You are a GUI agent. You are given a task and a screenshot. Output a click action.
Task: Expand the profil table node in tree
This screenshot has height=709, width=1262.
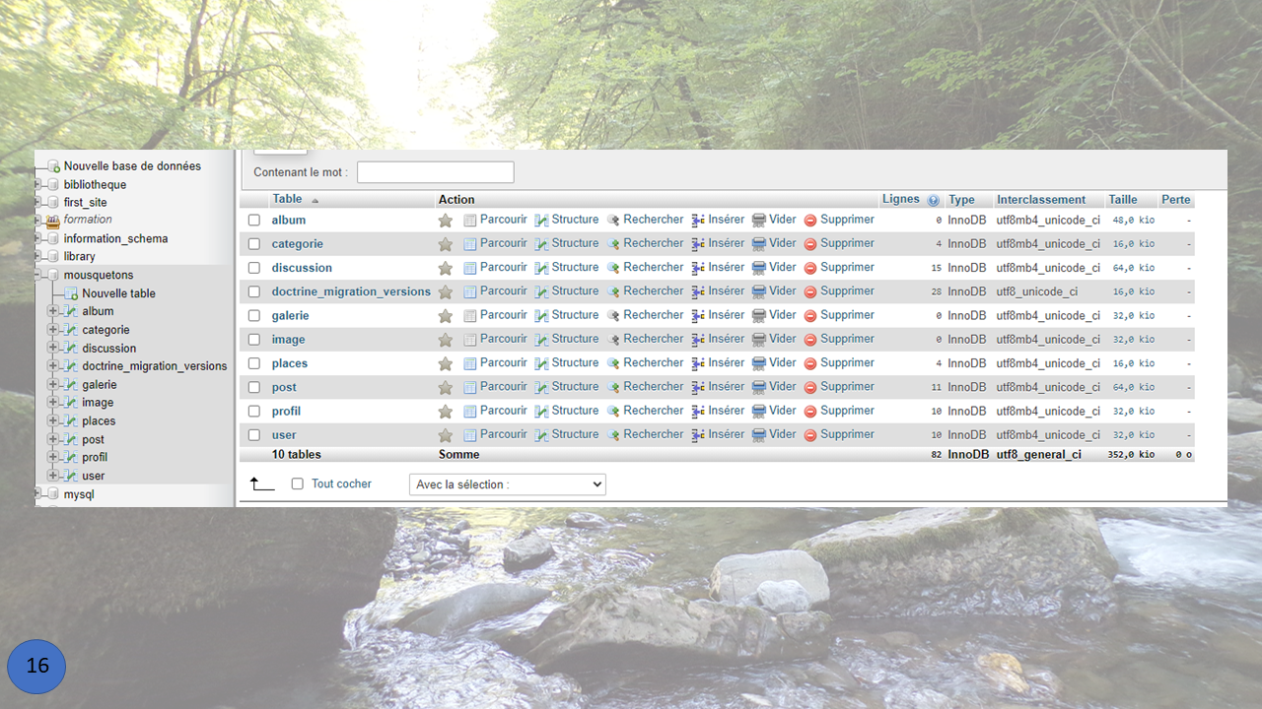[x=53, y=458]
